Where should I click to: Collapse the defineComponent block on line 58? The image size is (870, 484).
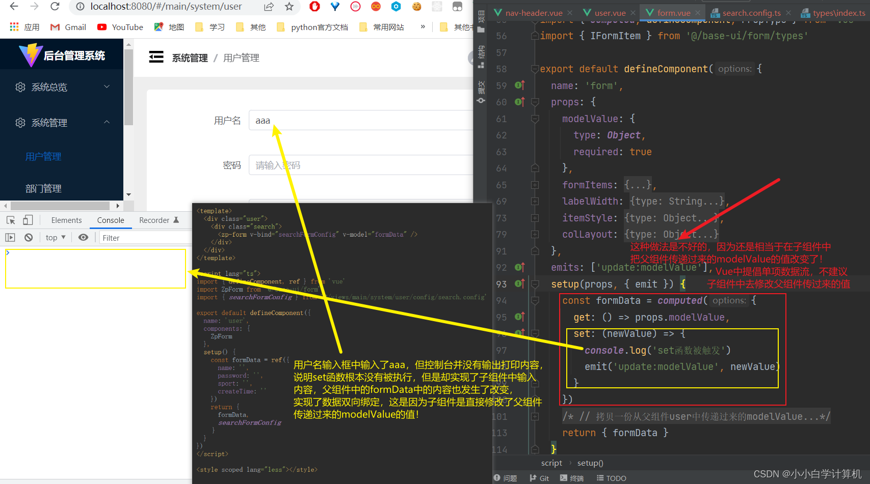coord(535,69)
